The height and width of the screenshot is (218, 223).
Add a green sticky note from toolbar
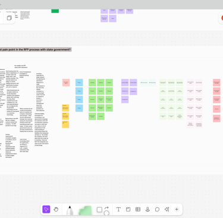coord(85,210)
